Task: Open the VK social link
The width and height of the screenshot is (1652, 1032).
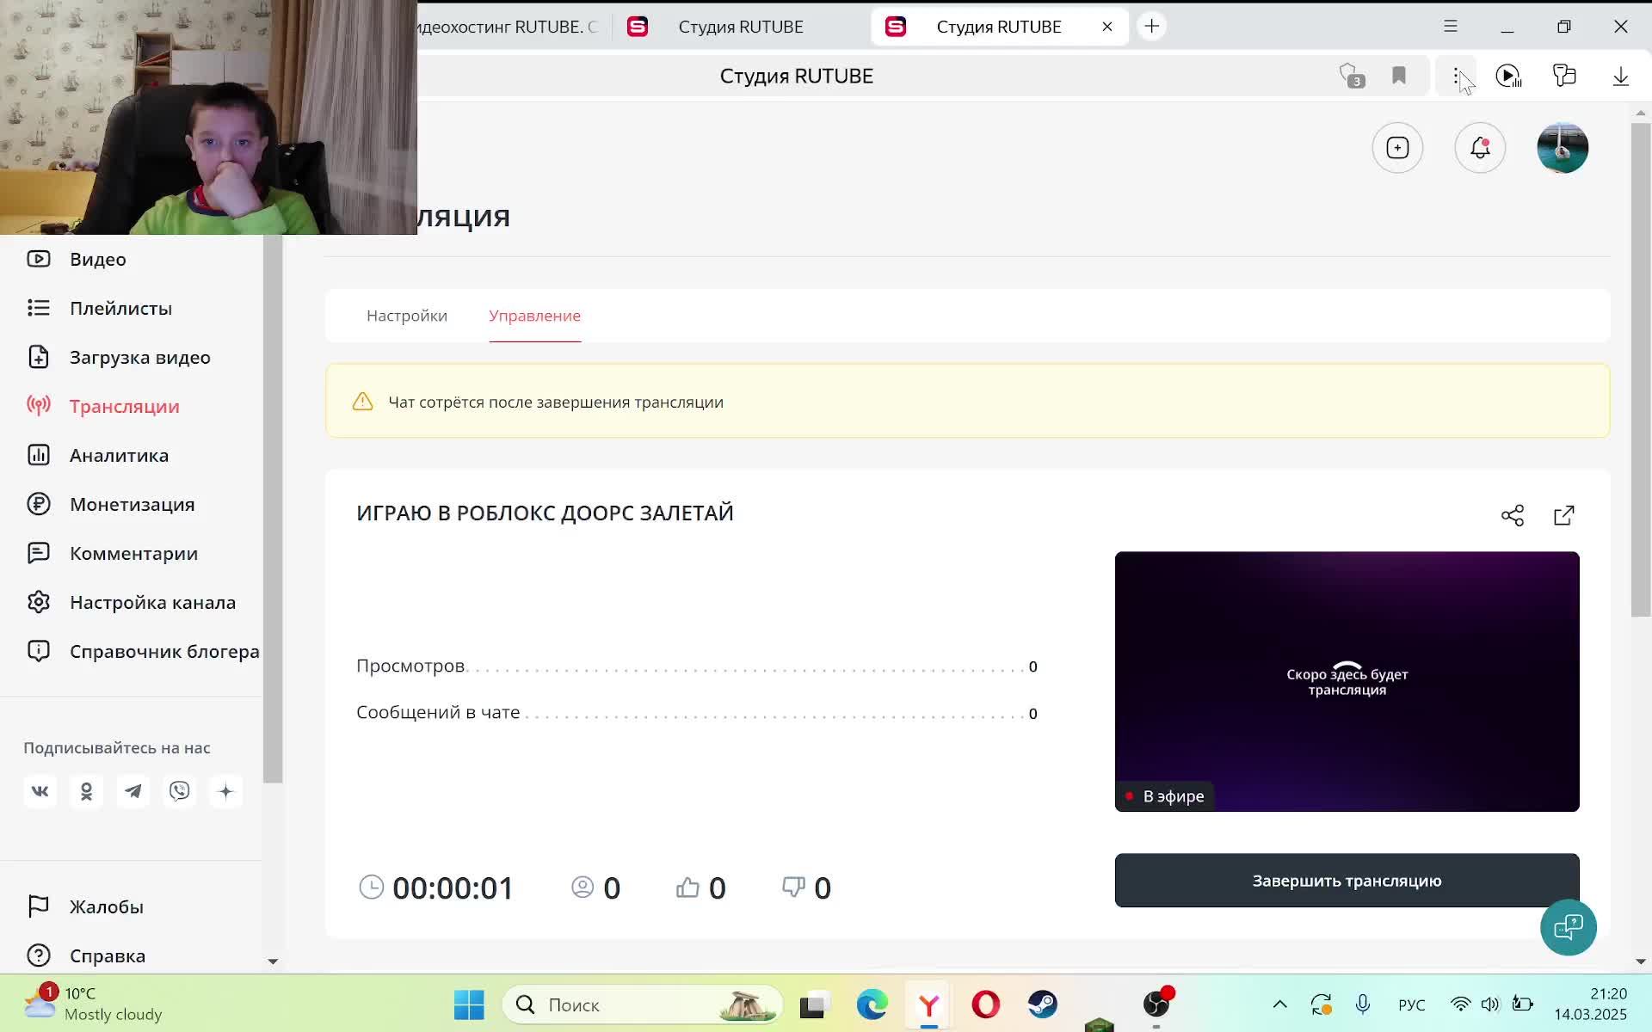Action: (x=40, y=791)
